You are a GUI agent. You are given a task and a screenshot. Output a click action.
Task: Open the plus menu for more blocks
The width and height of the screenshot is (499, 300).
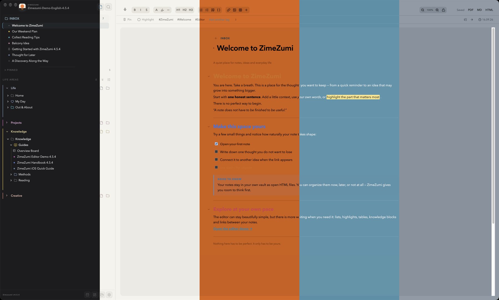coord(246,10)
